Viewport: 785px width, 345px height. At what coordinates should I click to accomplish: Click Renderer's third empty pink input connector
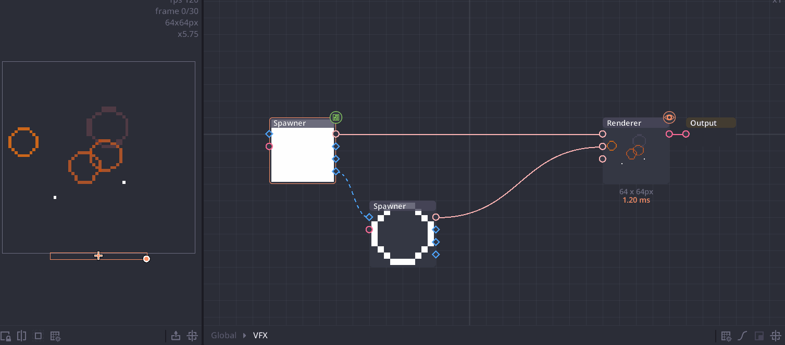coord(603,159)
